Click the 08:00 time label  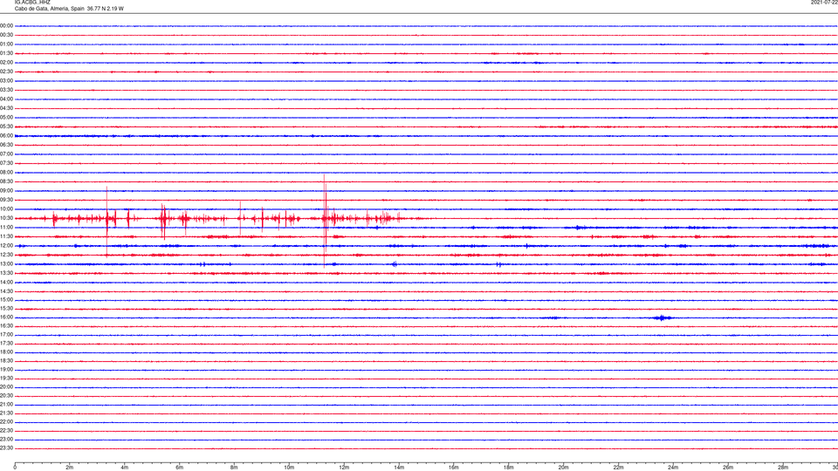pos(6,173)
